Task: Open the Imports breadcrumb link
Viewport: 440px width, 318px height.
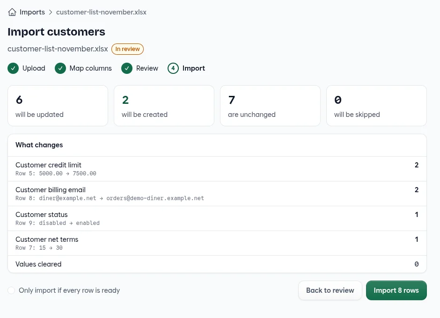Action: coord(32,12)
